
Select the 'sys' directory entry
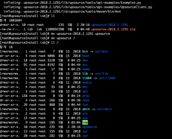(85, 118)
